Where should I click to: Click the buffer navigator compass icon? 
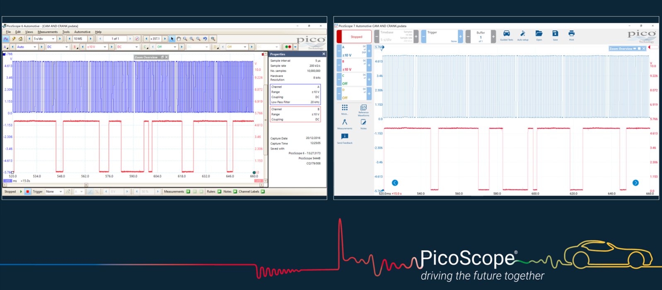coord(137,39)
